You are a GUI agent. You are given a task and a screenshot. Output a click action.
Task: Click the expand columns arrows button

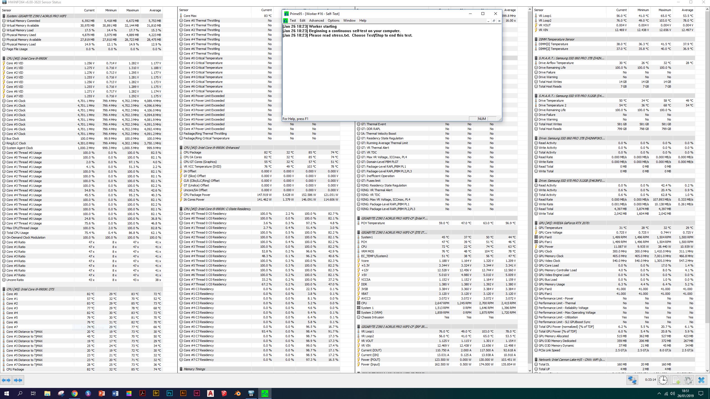pos(6,380)
